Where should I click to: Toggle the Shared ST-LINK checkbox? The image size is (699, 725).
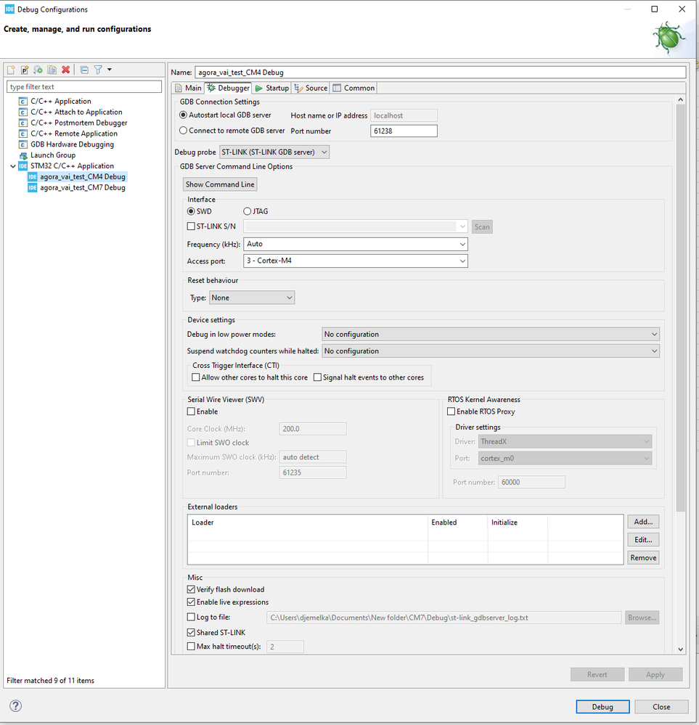191,633
